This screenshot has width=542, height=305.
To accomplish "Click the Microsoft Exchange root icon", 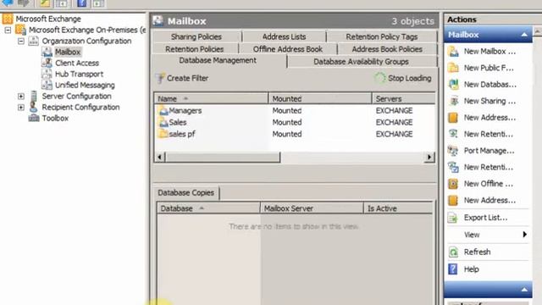I will (8, 19).
